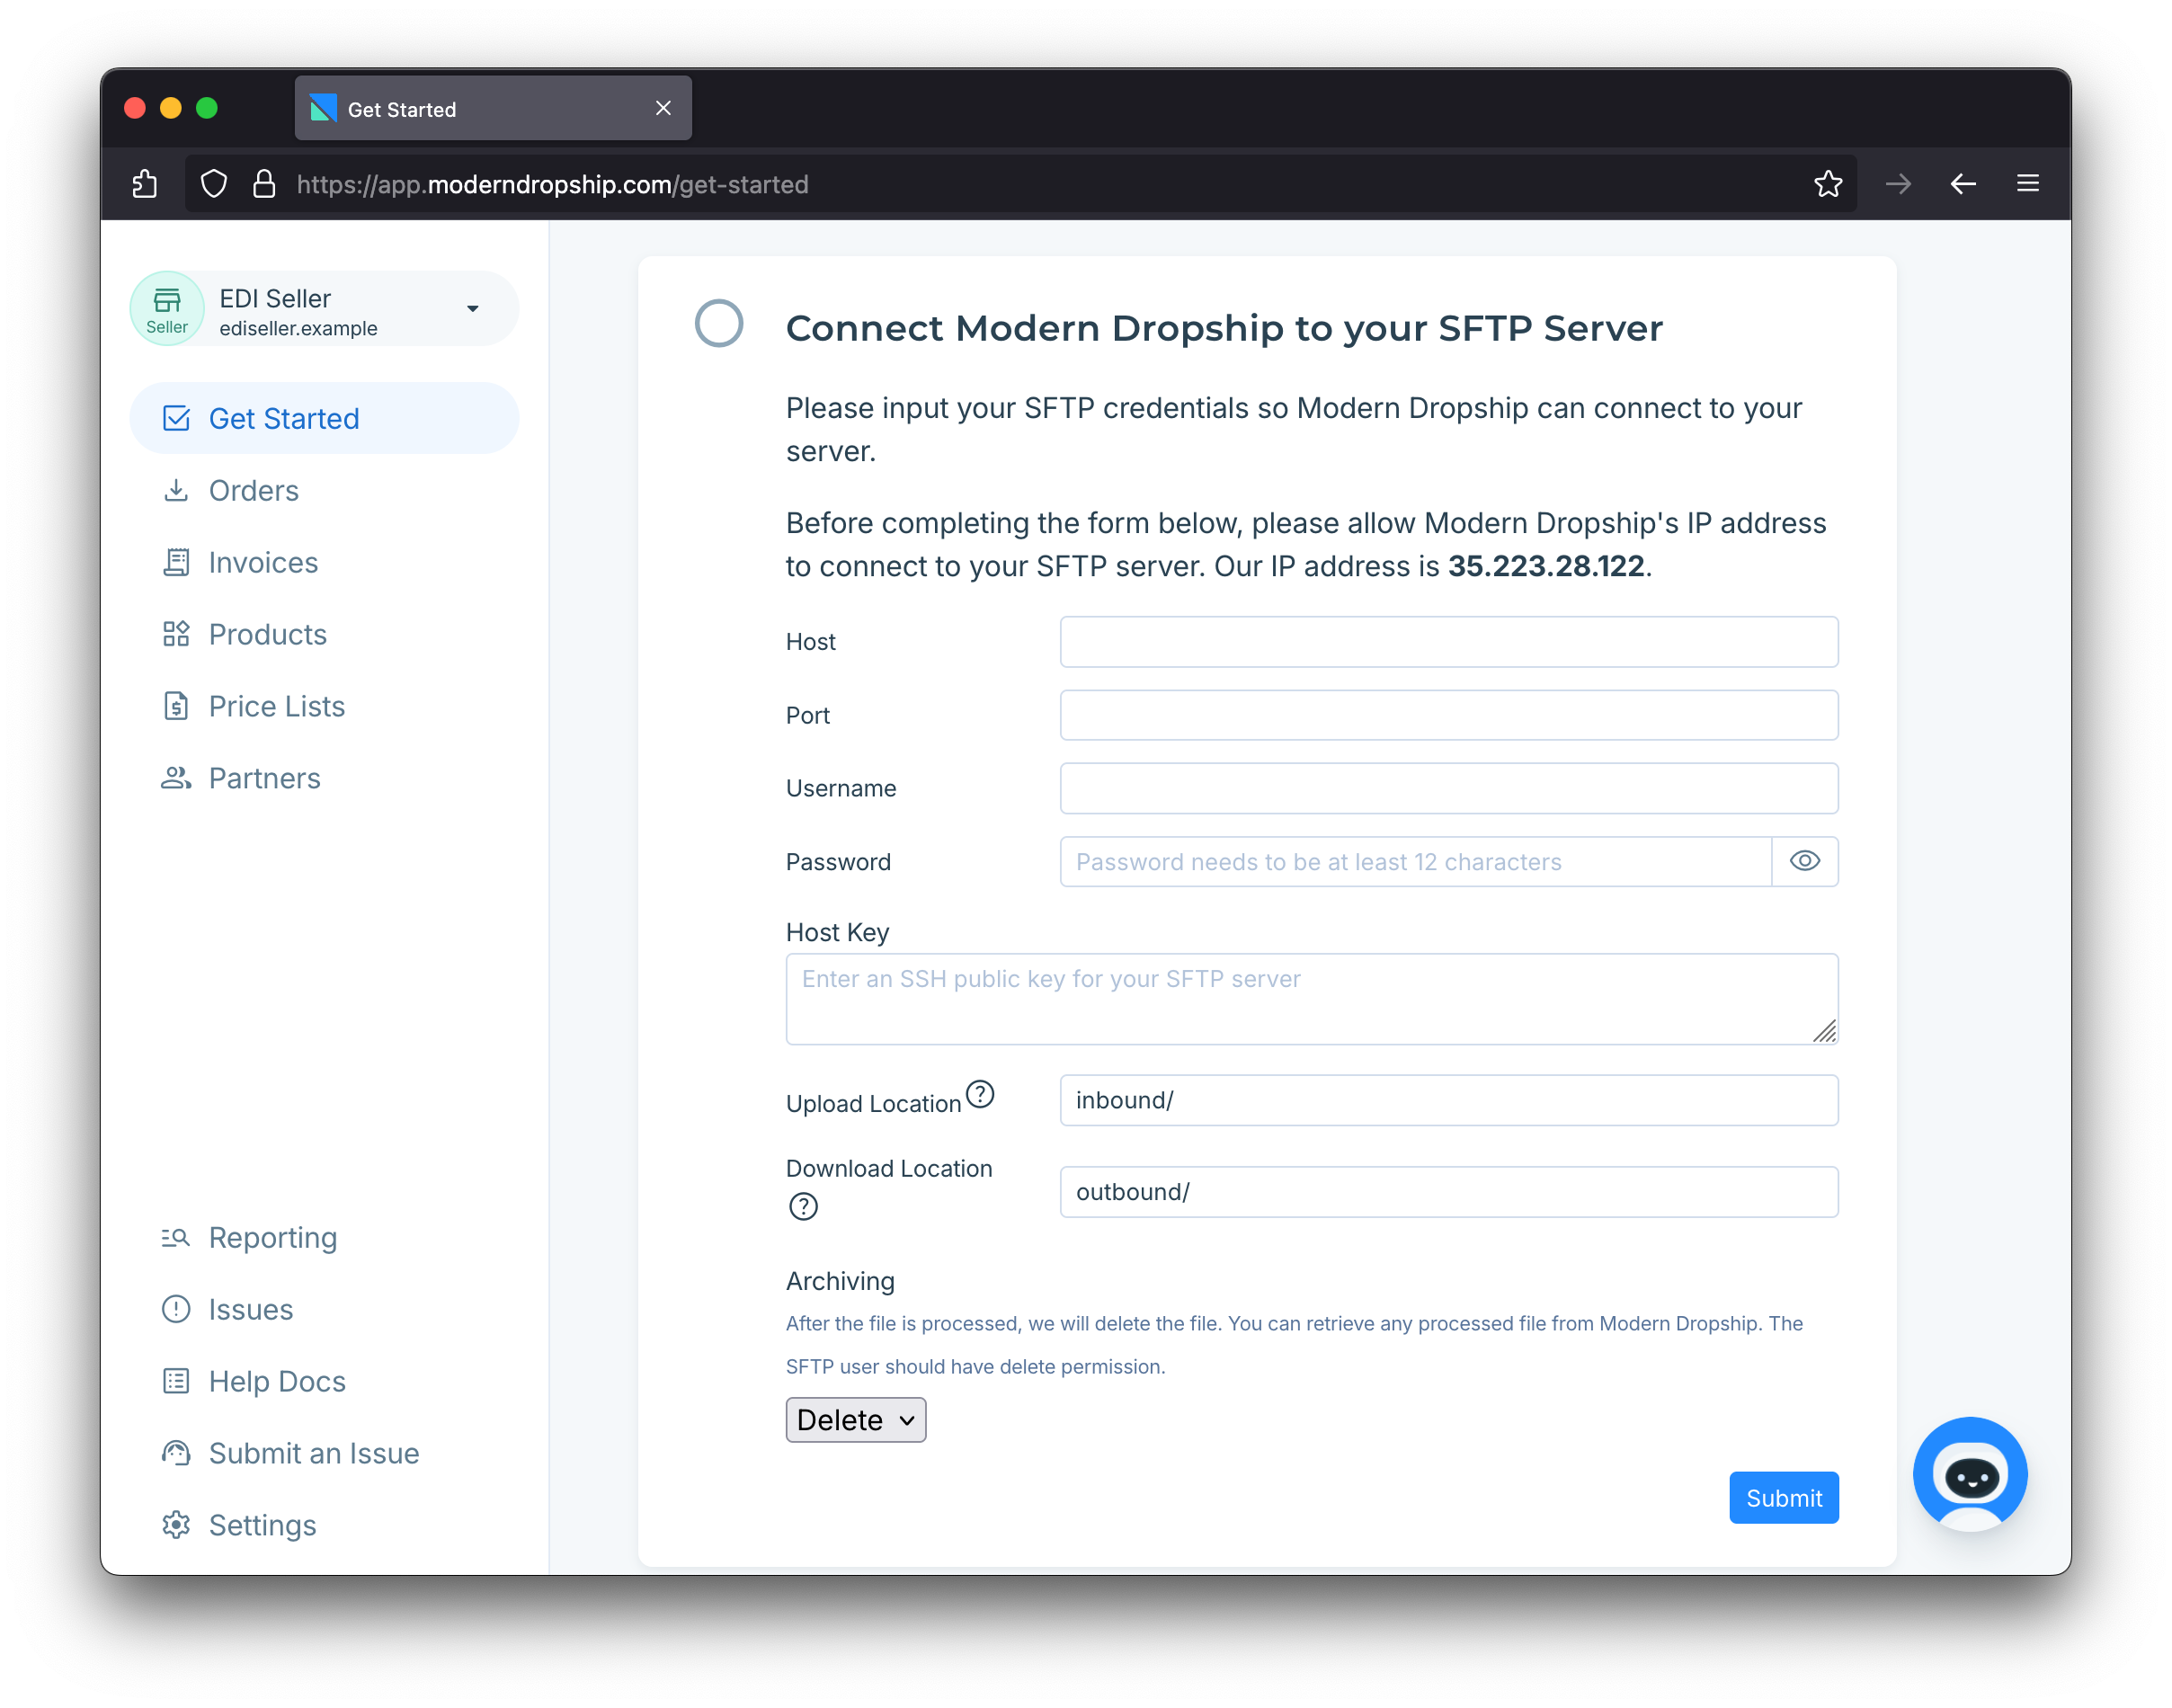2172x1708 pixels.
Task: Open Help Docs
Action: pyautogui.click(x=277, y=1382)
